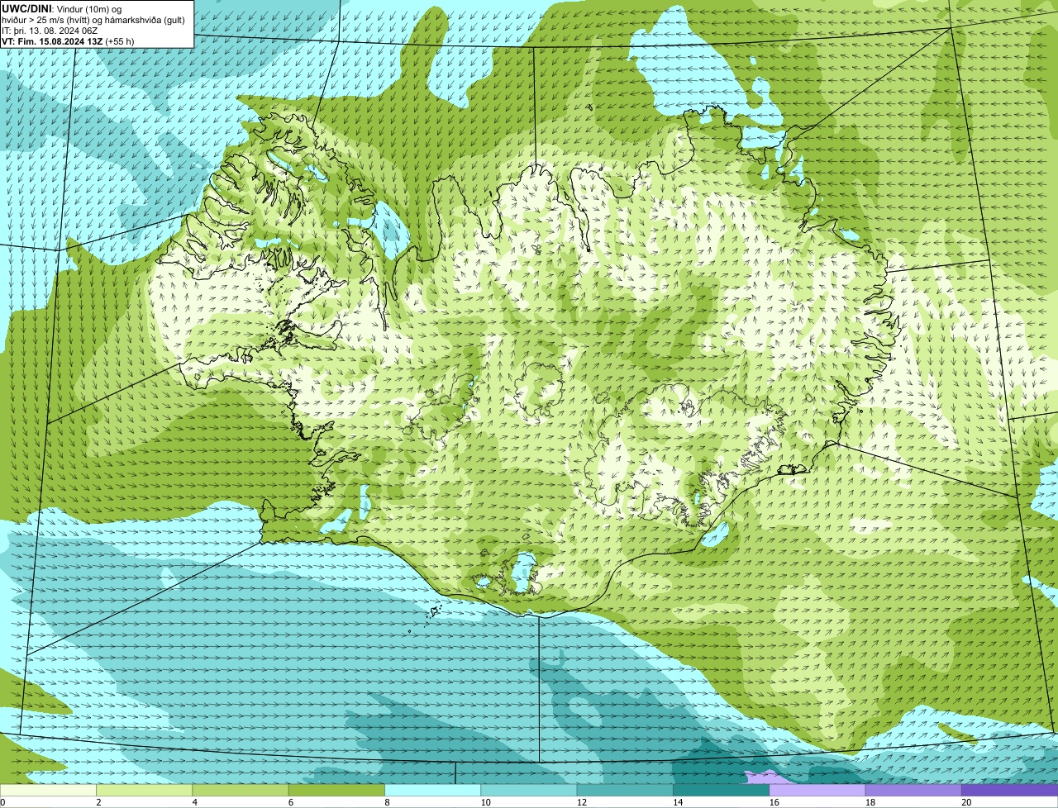
Task: Click the legend value label '0'
Action: [x=2, y=802]
